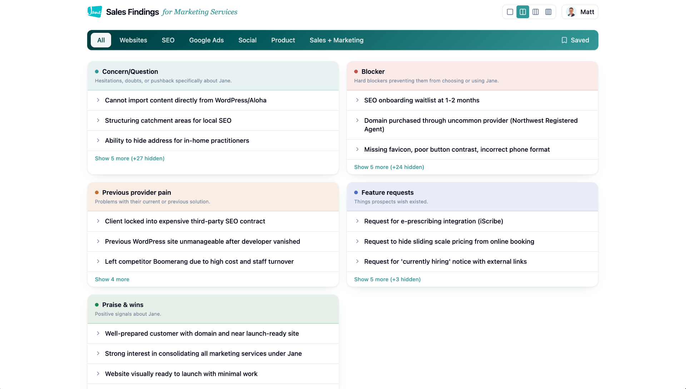Open Saved findings
Image resolution: width=686 pixels, height=389 pixels.
point(575,40)
